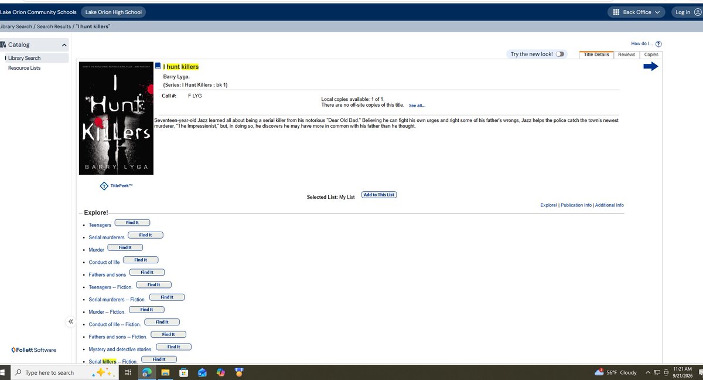Click the weather 56°F Cloudy widget
Image resolution: width=703 pixels, height=380 pixels.
(x=615, y=372)
